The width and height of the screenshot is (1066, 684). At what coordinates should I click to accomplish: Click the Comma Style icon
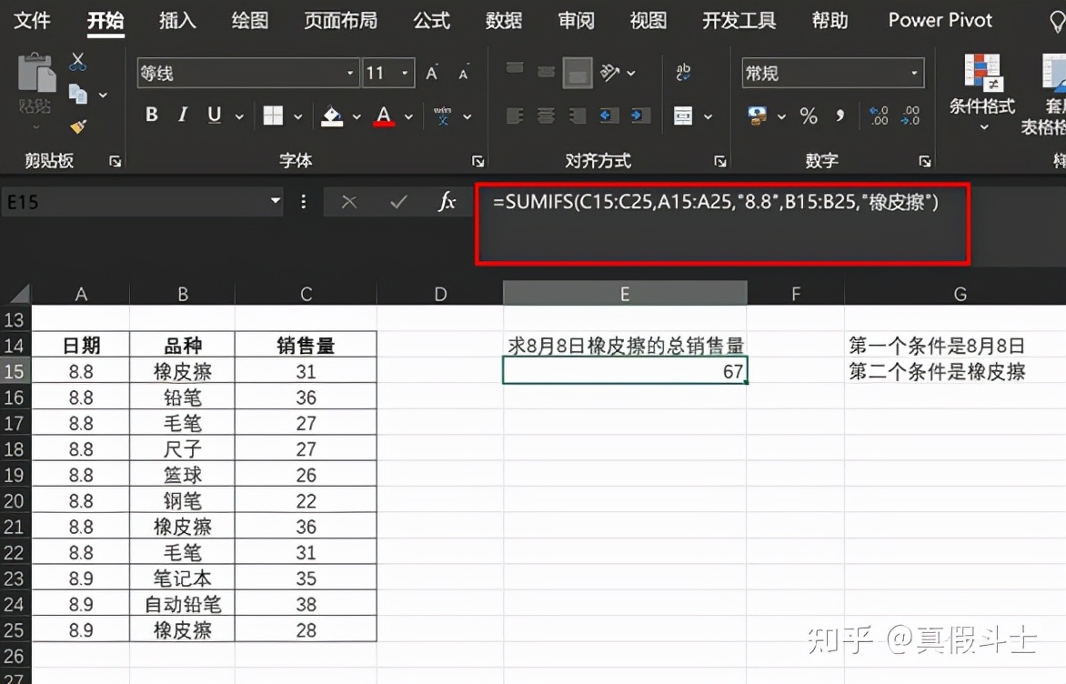point(841,116)
